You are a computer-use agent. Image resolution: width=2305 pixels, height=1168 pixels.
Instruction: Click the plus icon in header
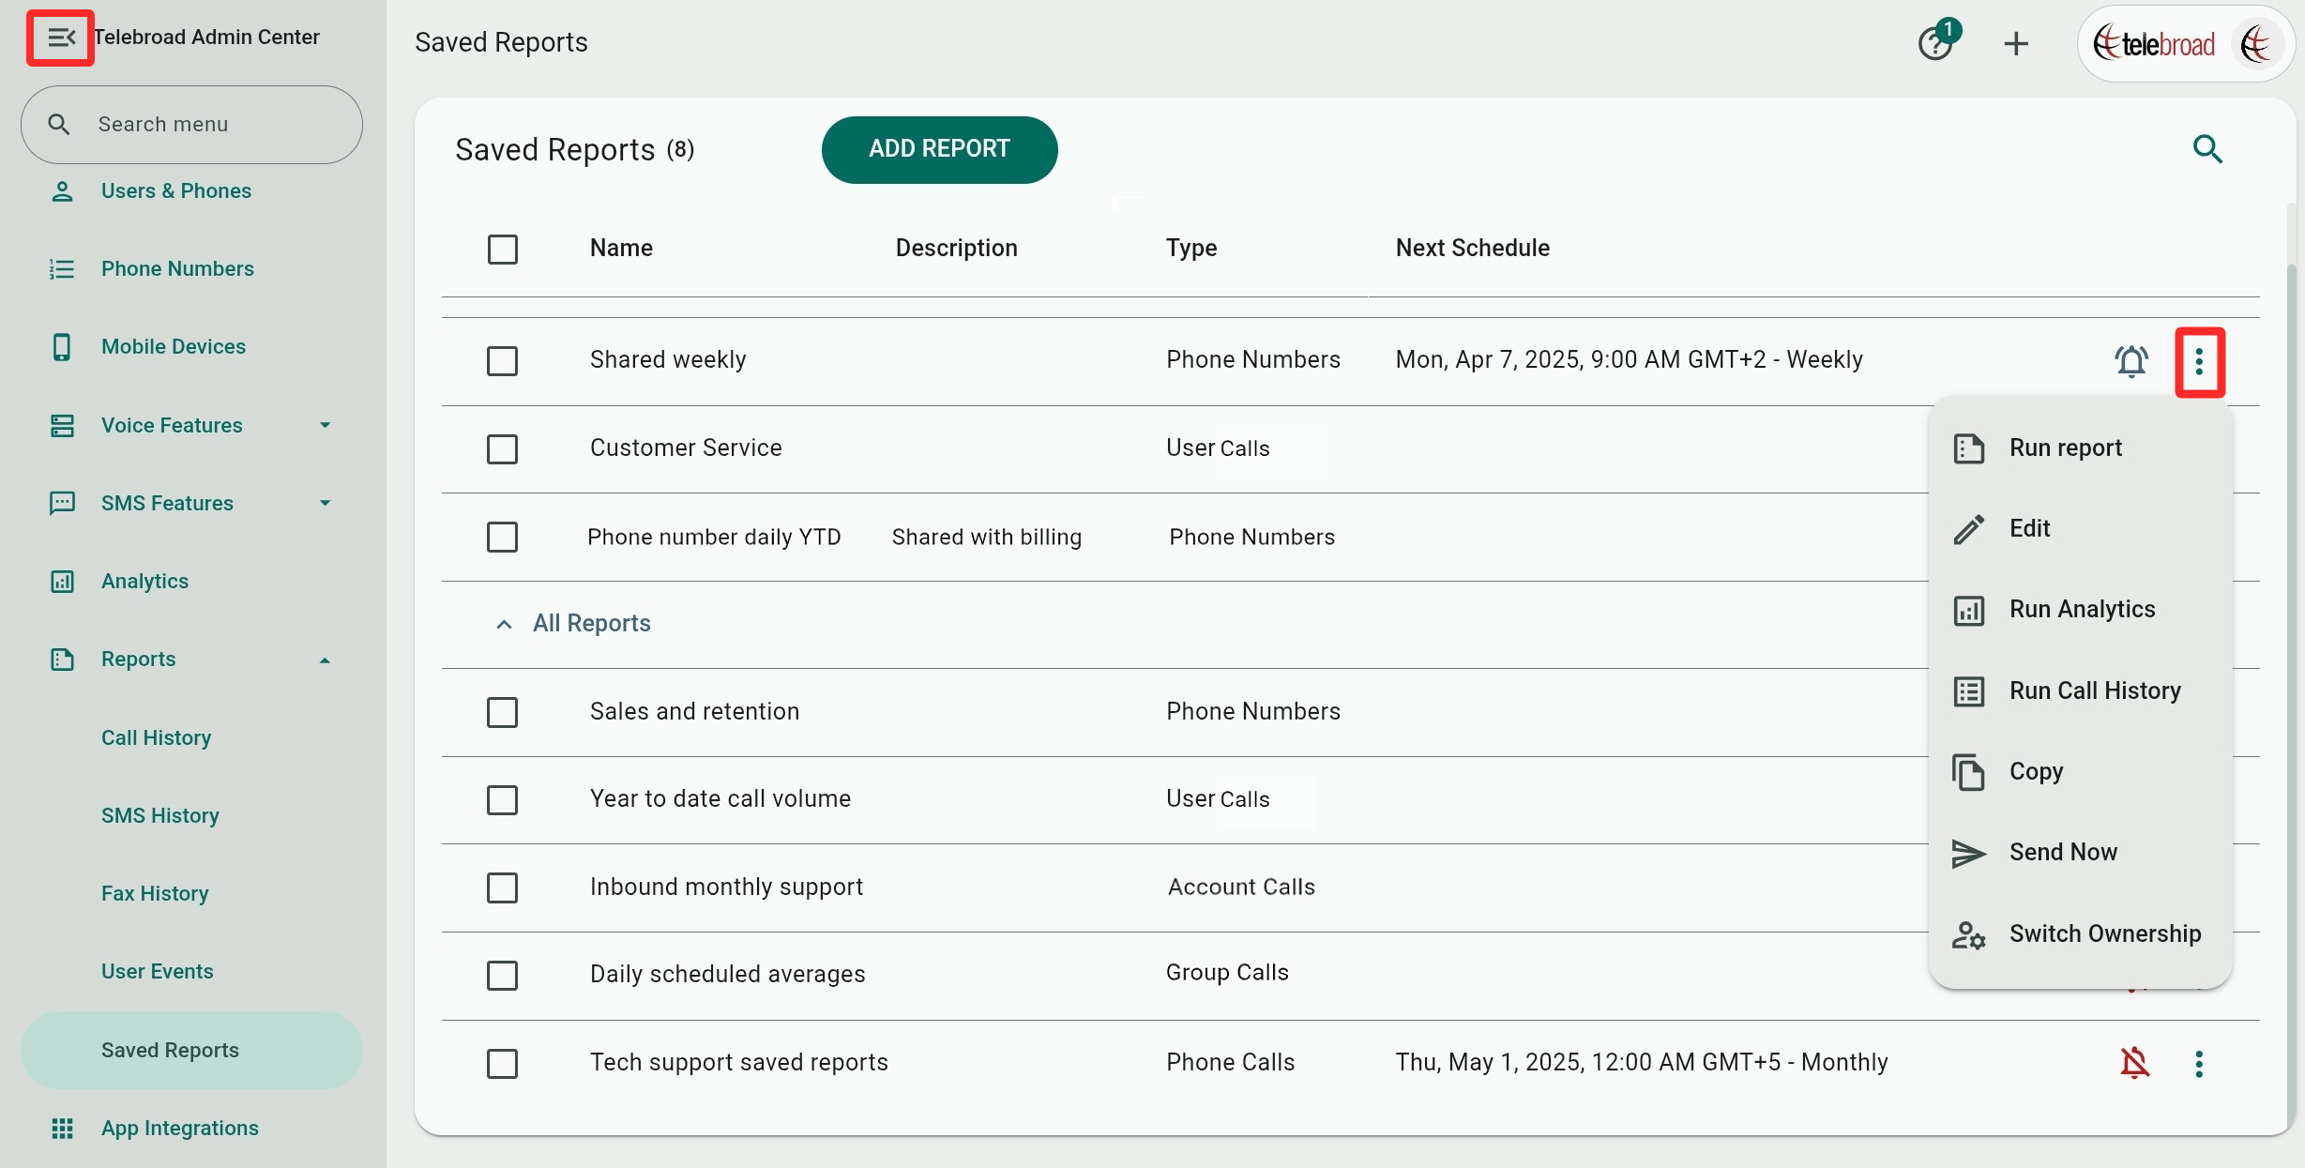2015,43
